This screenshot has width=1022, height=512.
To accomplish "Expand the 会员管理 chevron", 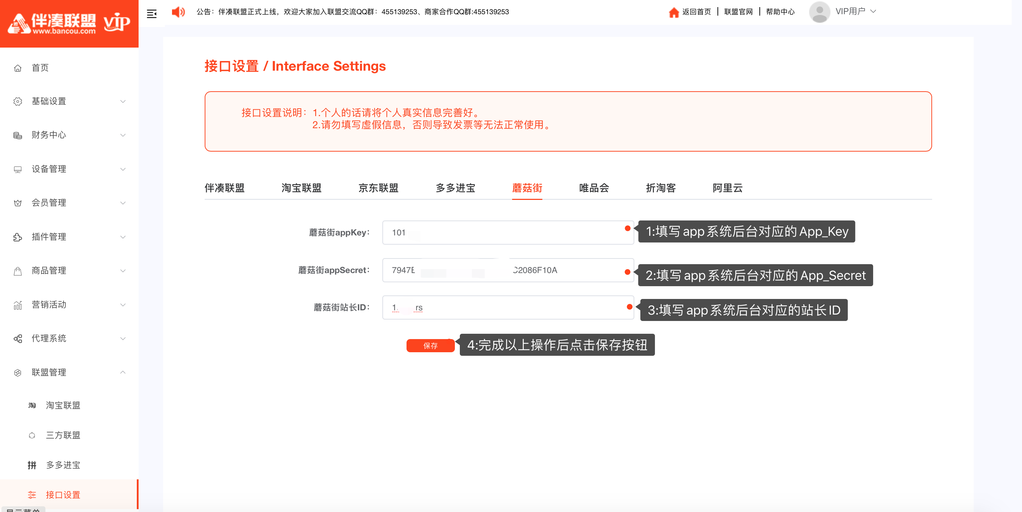I will pyautogui.click(x=123, y=203).
